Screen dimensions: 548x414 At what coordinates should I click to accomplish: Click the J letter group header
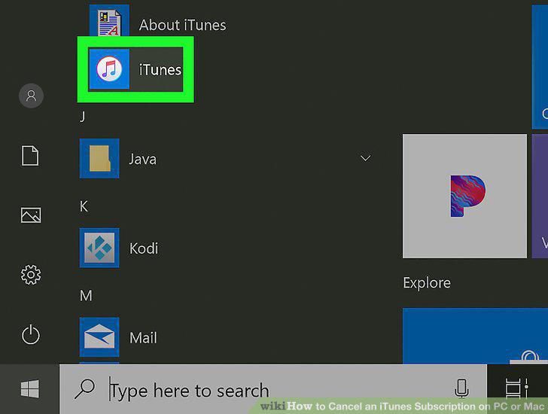[x=83, y=117]
